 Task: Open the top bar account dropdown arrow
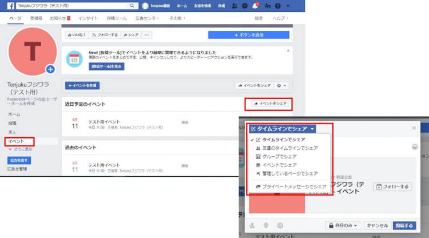click(x=288, y=6)
